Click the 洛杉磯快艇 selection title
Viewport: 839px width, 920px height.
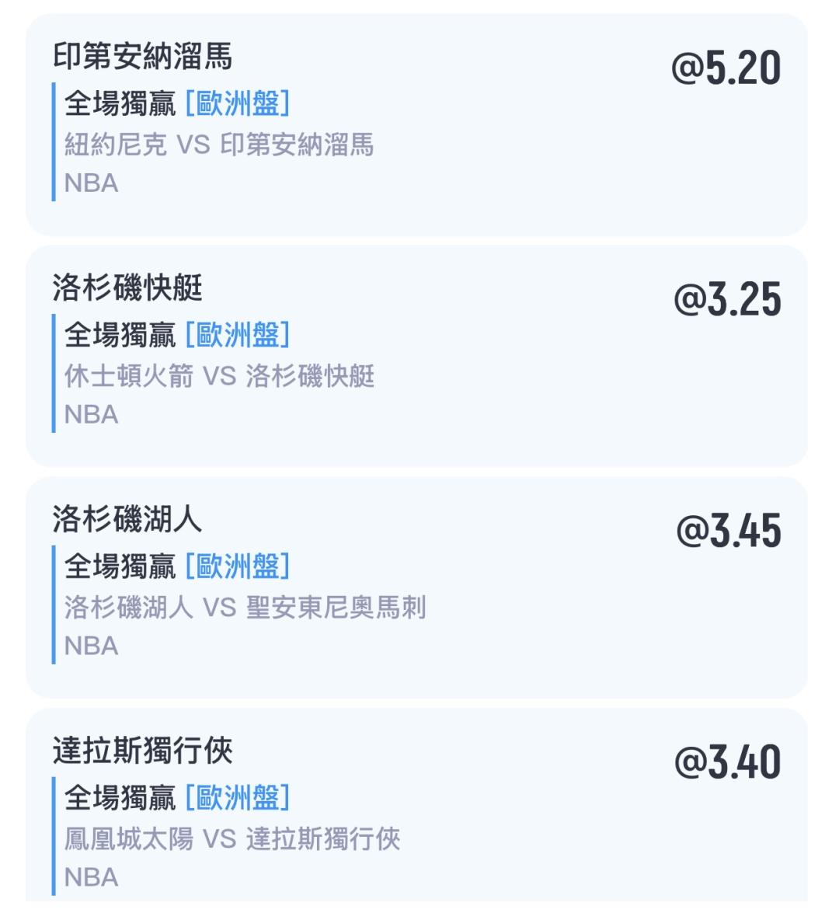pyautogui.click(x=127, y=288)
